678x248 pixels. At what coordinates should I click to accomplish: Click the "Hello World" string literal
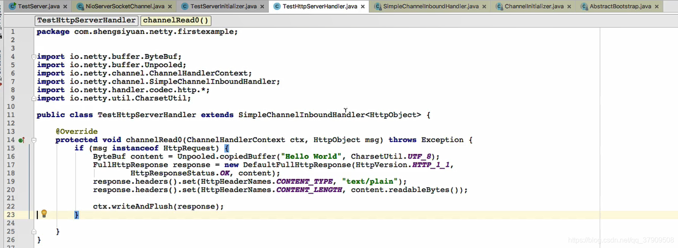point(311,157)
